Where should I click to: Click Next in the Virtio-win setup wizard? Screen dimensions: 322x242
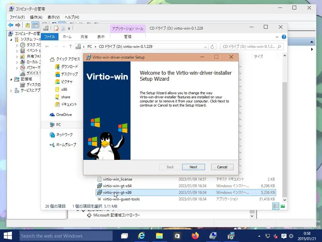point(193,167)
